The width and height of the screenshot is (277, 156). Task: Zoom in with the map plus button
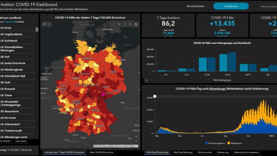click(136, 136)
